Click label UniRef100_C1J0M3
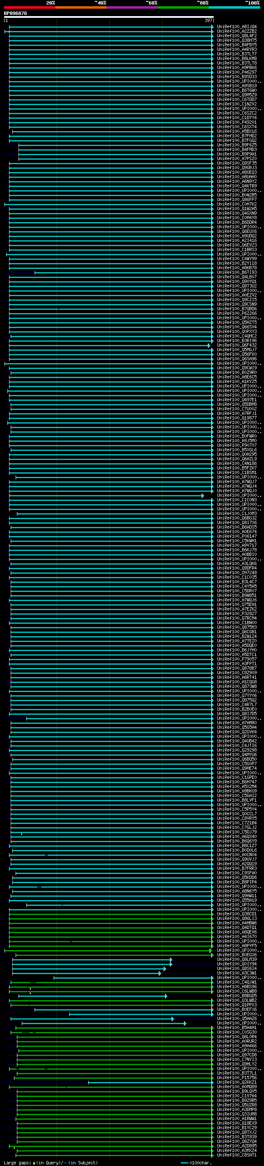 click(x=236, y=514)
